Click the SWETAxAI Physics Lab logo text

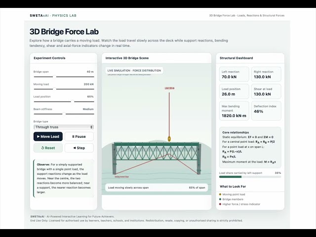[x=53, y=15]
